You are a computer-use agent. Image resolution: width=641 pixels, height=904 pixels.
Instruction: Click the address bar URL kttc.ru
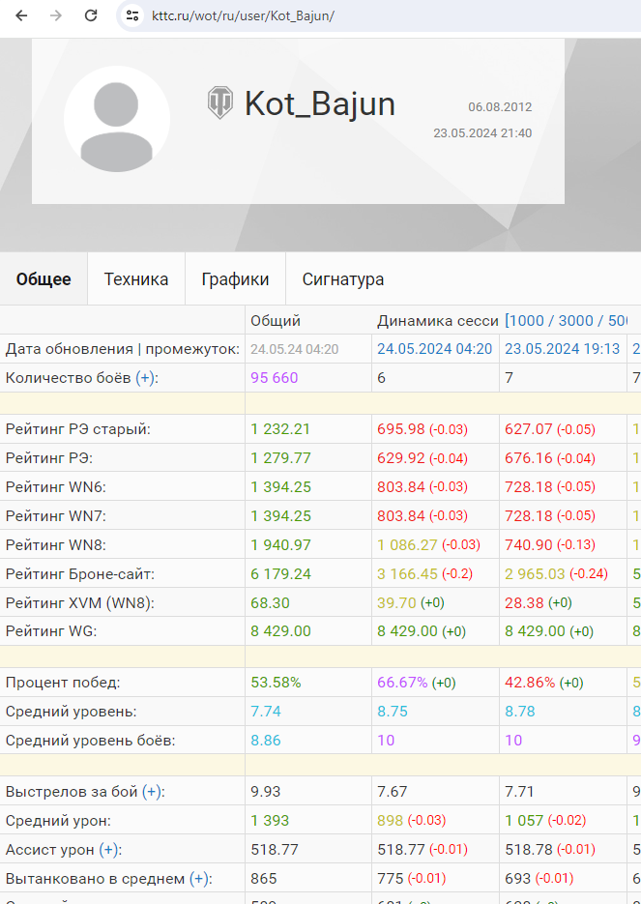243,15
